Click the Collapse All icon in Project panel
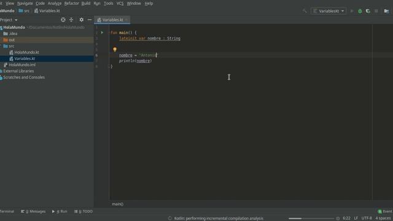393x221 pixels. 71,20
